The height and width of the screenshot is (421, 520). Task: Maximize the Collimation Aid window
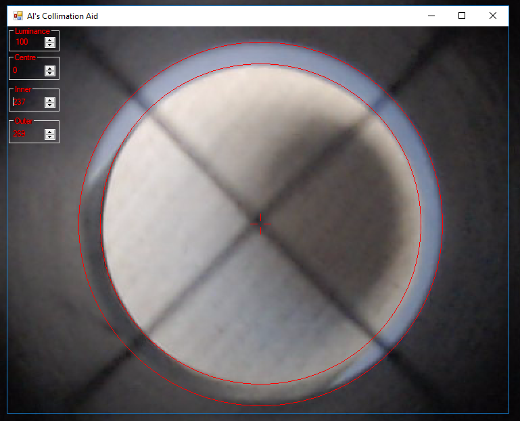tap(462, 16)
